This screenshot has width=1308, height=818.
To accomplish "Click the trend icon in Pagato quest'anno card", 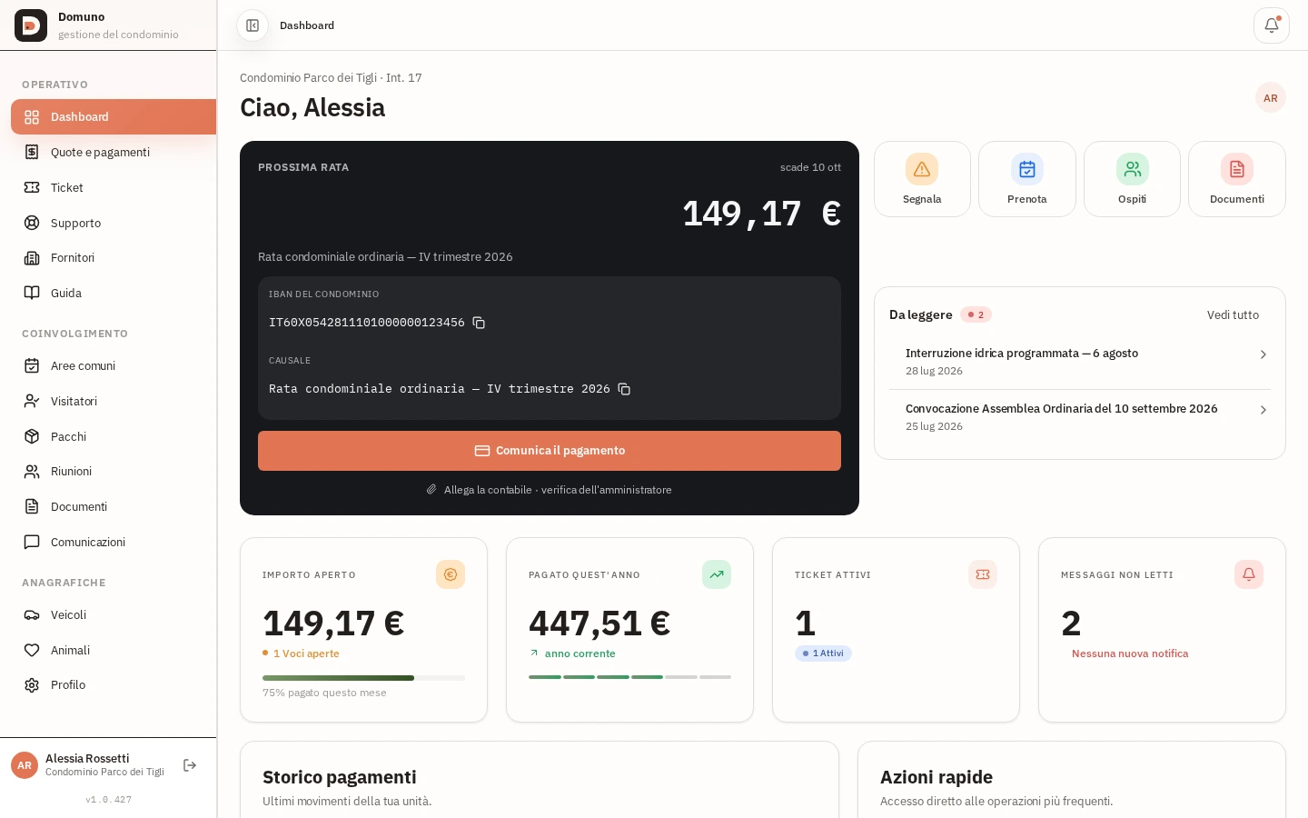I will tap(717, 574).
